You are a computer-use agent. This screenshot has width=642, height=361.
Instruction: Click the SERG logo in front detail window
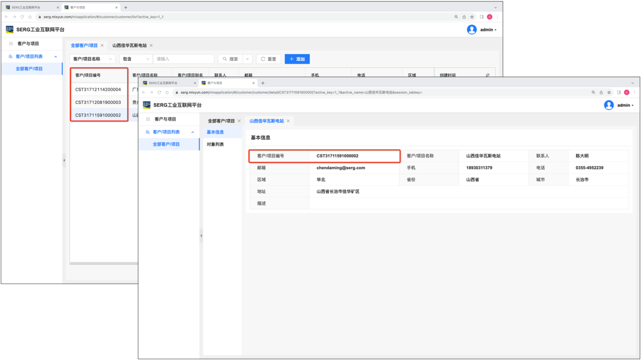tap(147, 105)
